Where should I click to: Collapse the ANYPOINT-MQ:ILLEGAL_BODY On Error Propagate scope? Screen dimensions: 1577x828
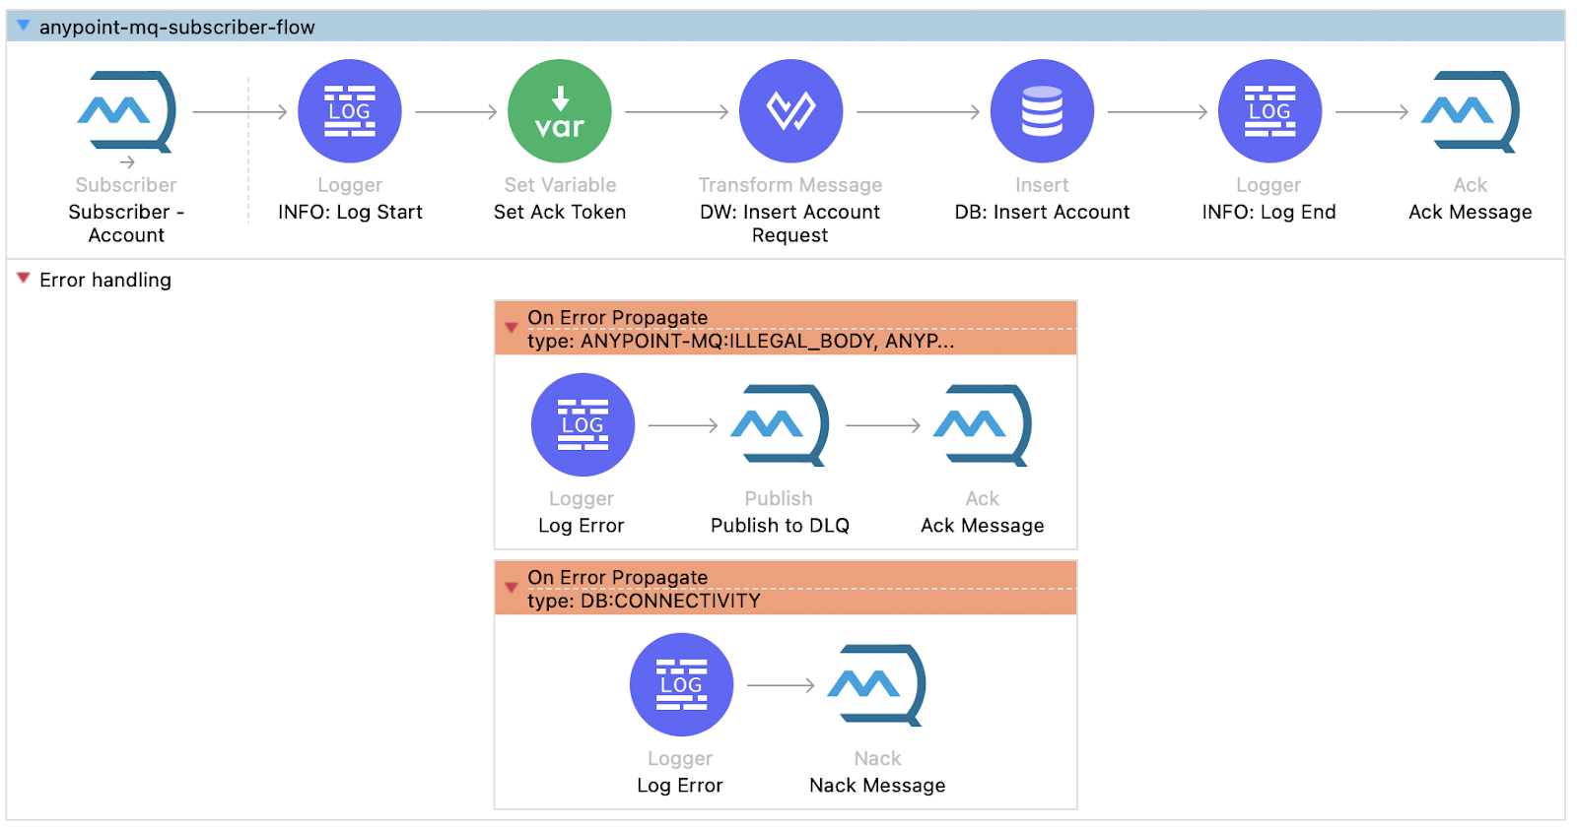pos(511,328)
